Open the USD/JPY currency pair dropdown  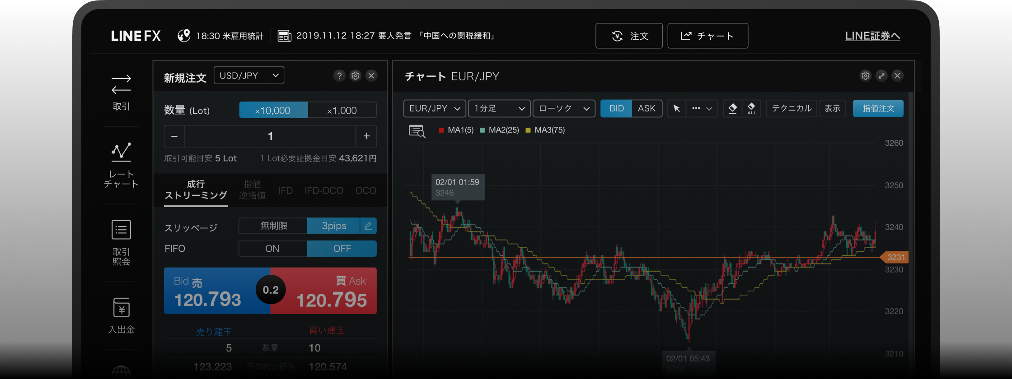249,75
